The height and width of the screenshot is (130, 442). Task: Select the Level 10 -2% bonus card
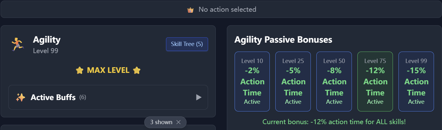[x=252, y=82]
